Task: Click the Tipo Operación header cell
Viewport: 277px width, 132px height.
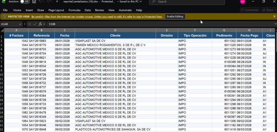Action: click(195, 36)
